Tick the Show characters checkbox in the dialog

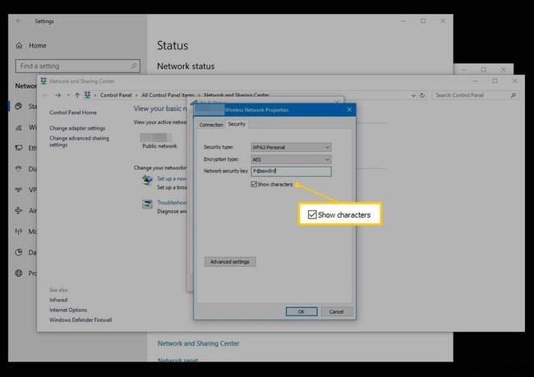254,184
